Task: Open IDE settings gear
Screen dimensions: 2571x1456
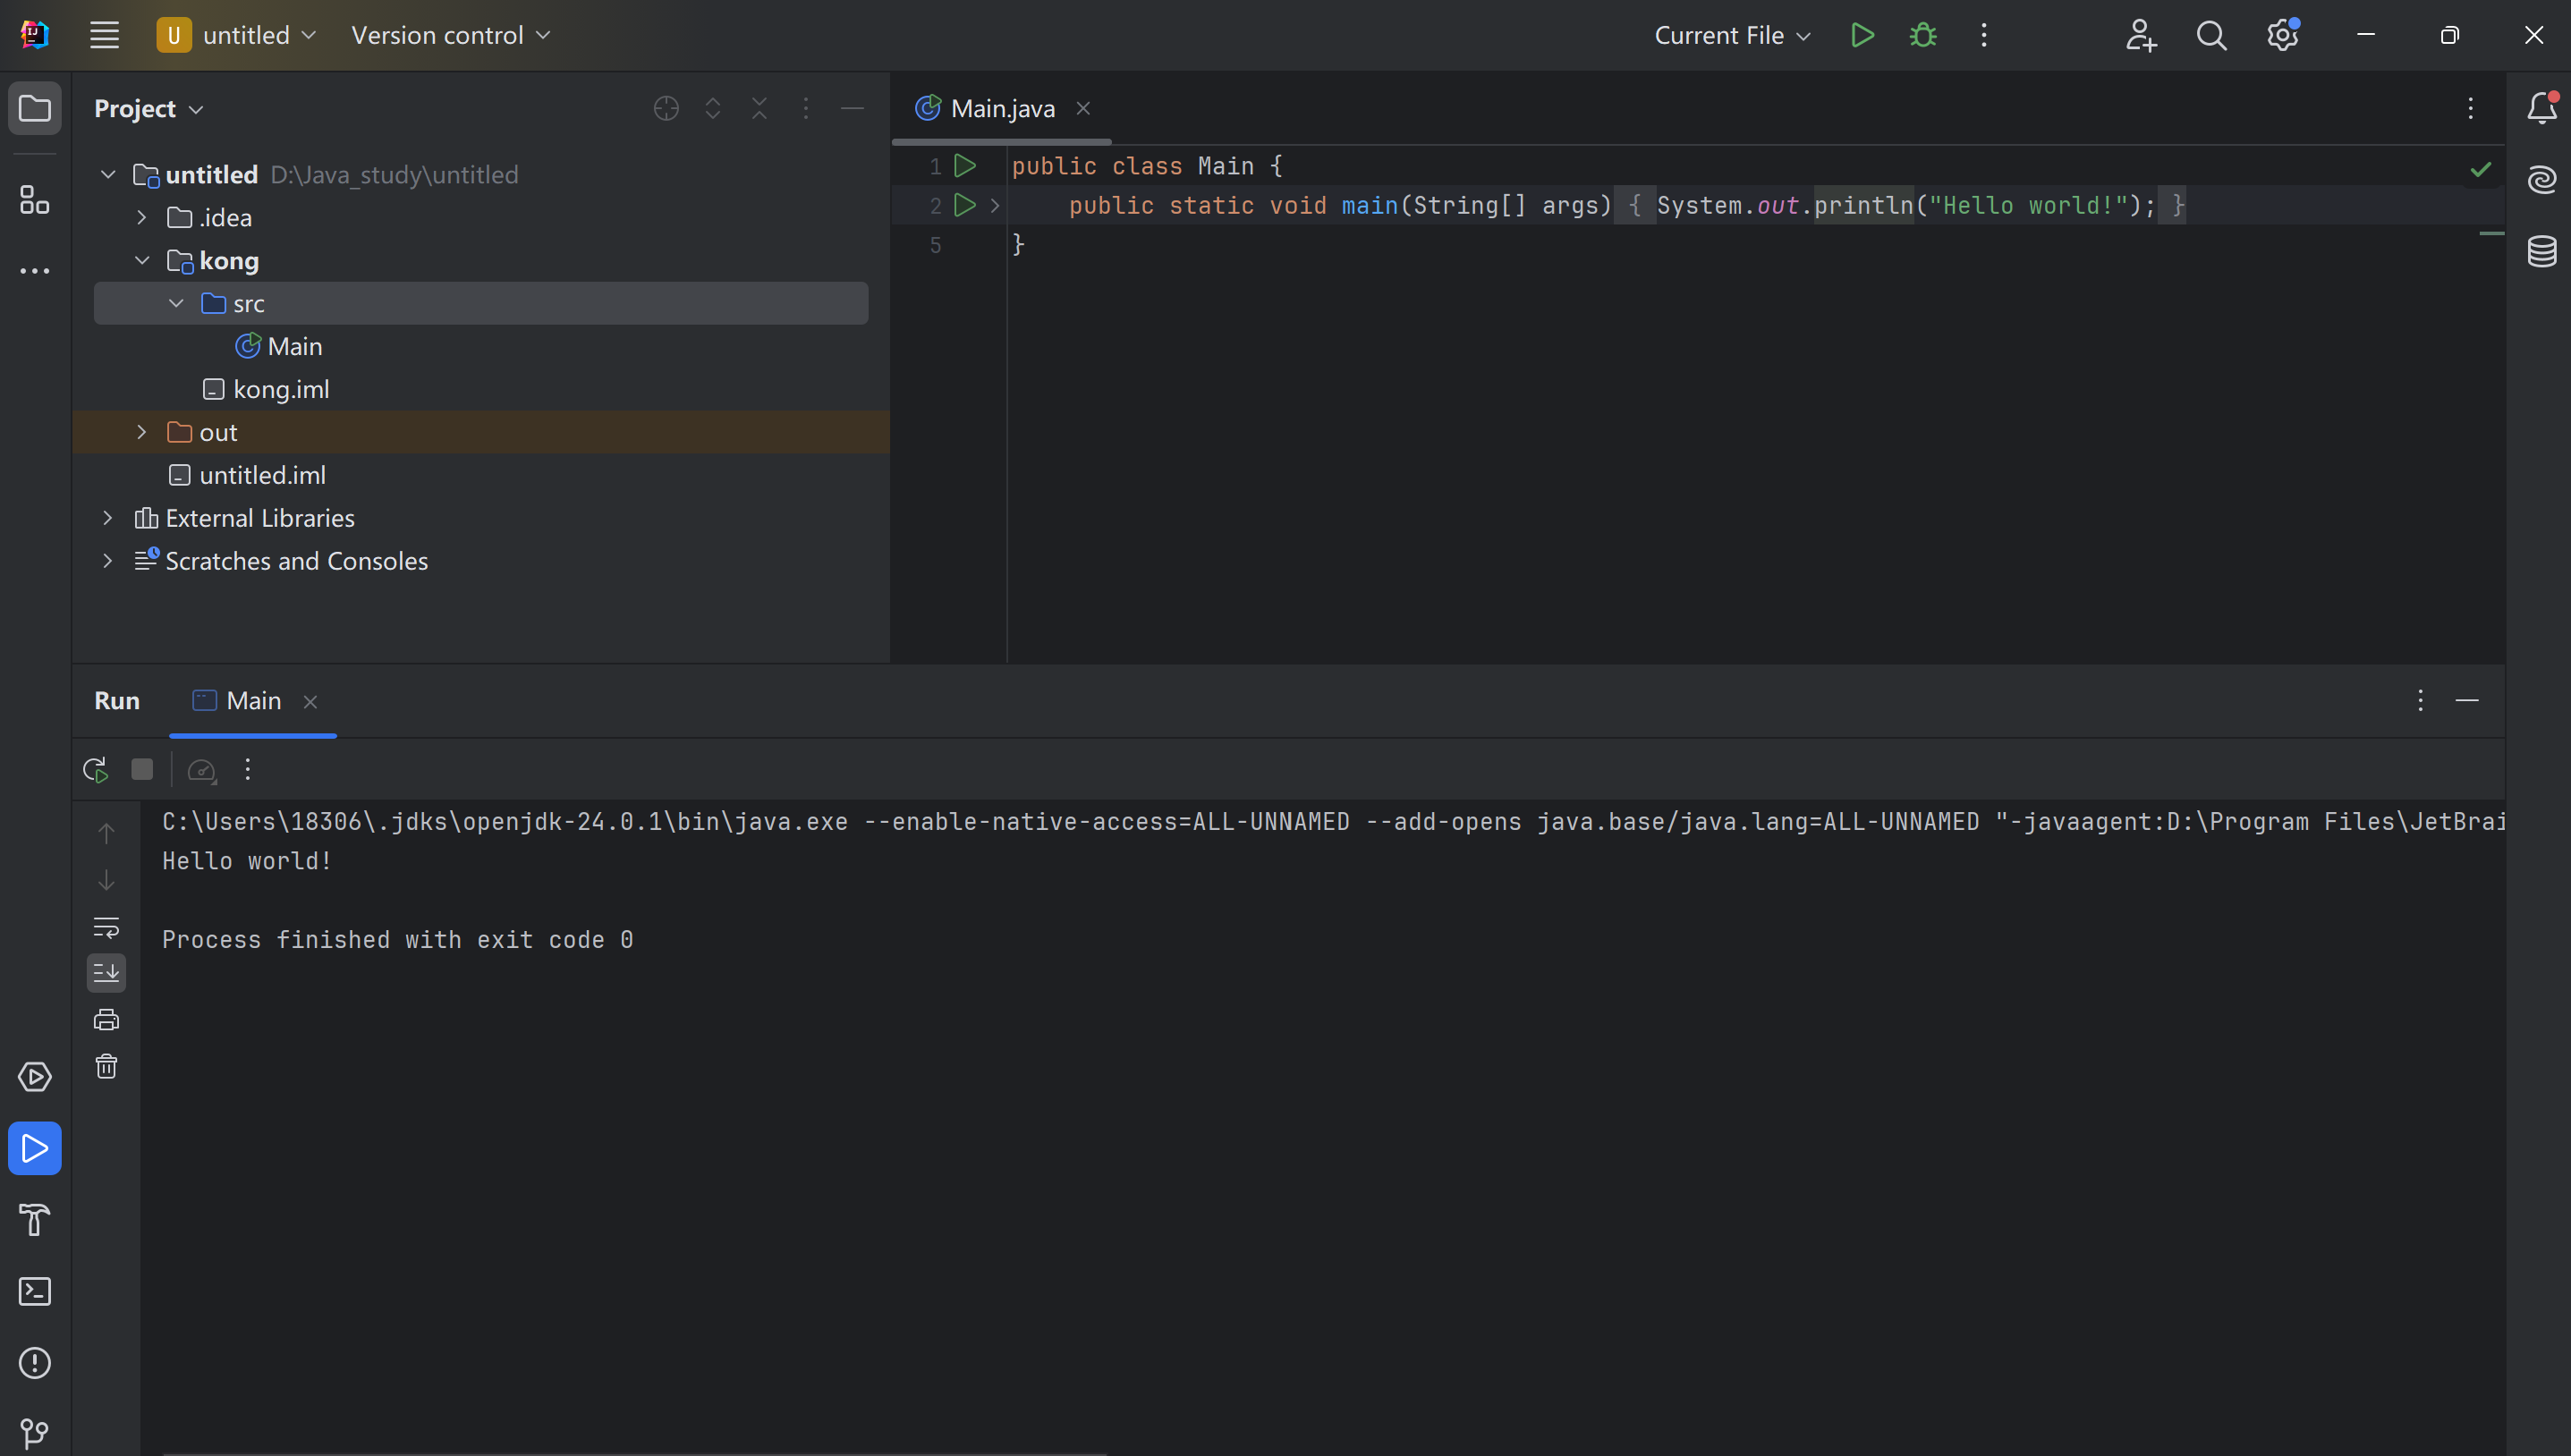Action: [x=2282, y=35]
